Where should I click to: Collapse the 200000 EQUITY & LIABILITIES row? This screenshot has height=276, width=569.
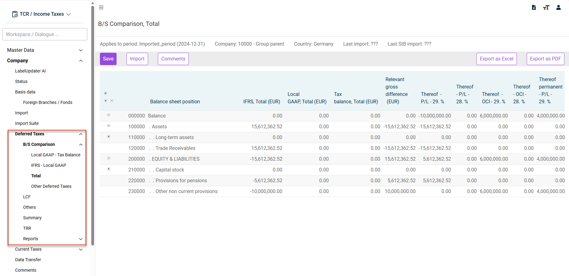(109, 158)
